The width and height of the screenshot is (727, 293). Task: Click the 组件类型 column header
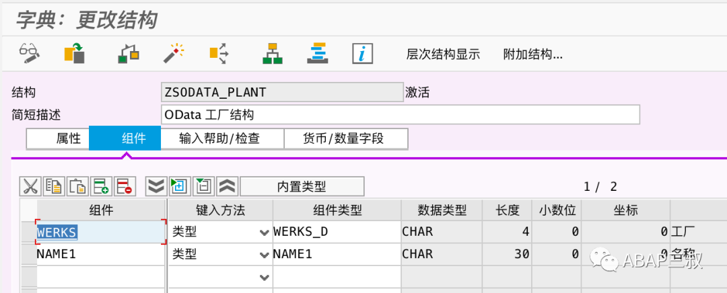click(337, 210)
